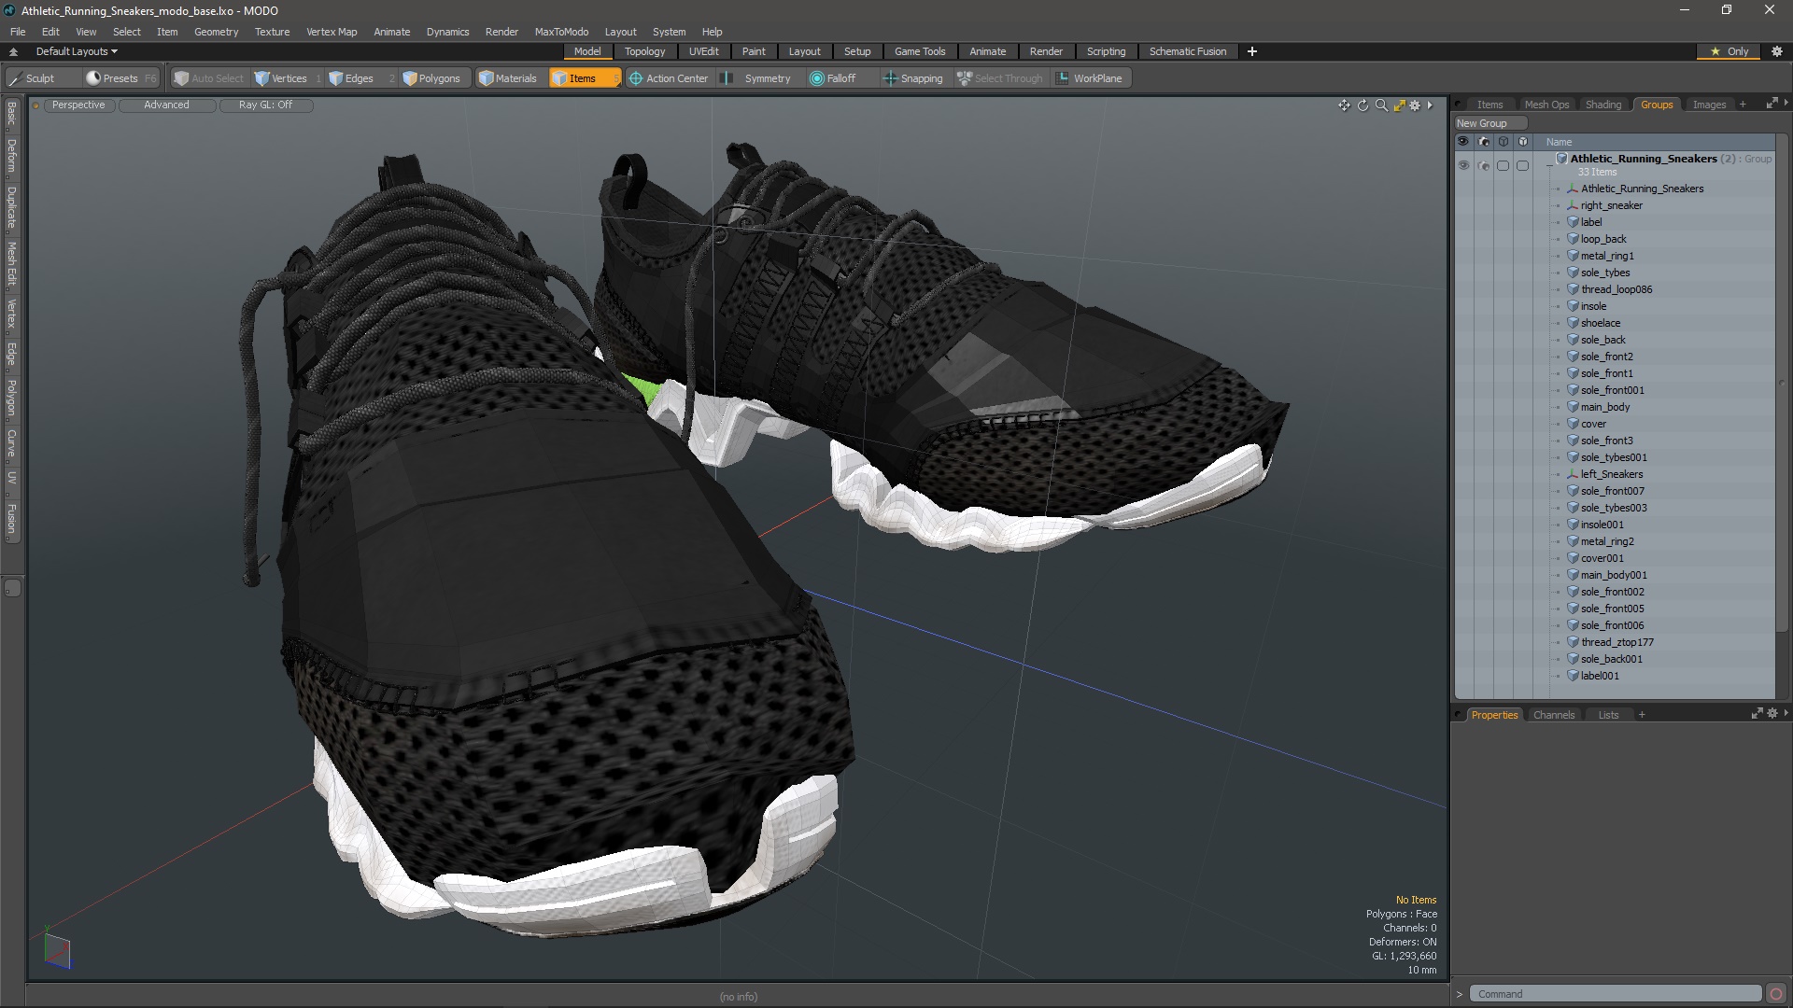Select Polygons selection mode
The image size is (1793, 1008).
click(x=431, y=78)
